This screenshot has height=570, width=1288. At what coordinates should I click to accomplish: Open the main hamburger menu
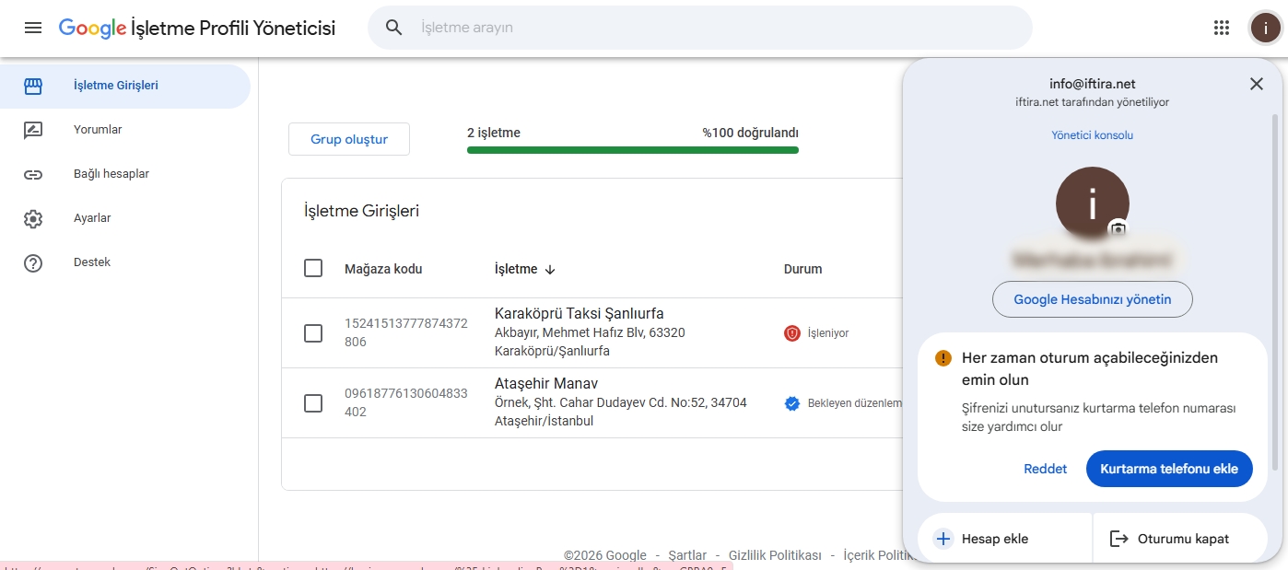[33, 28]
